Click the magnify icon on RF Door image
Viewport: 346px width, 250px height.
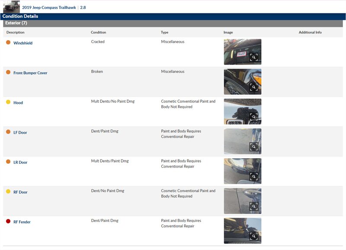254,206
